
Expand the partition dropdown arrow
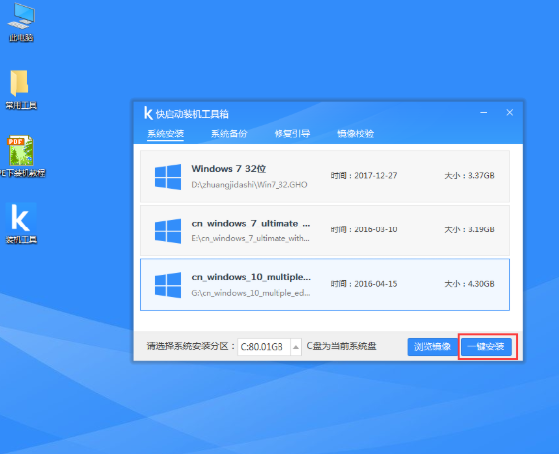pos(296,347)
